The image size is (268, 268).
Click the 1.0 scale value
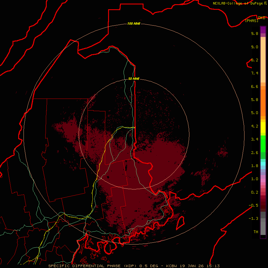[x=255, y=179]
